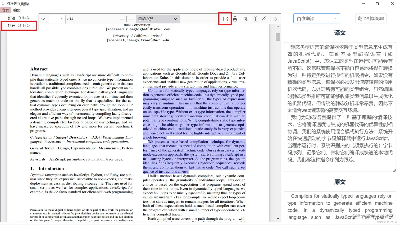Zoom in with the plus icon
This screenshot has width=400, height=225.
pyautogui.click(x=131, y=19)
